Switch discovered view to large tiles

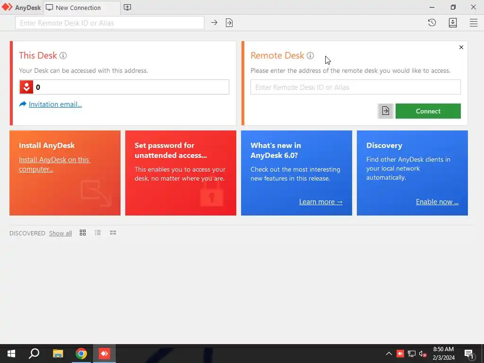83,233
